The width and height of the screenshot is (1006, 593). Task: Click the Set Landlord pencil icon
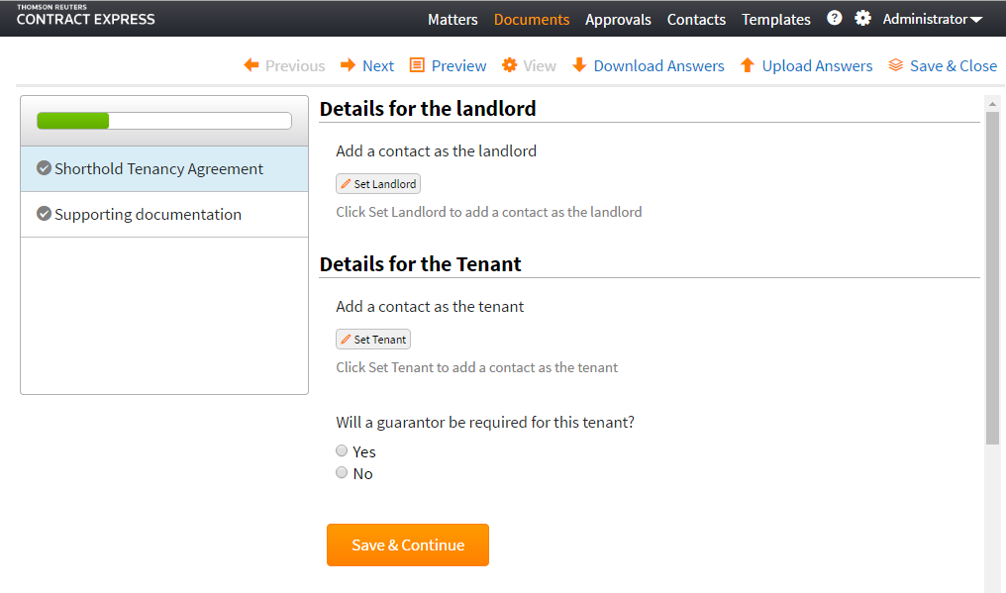click(x=346, y=184)
